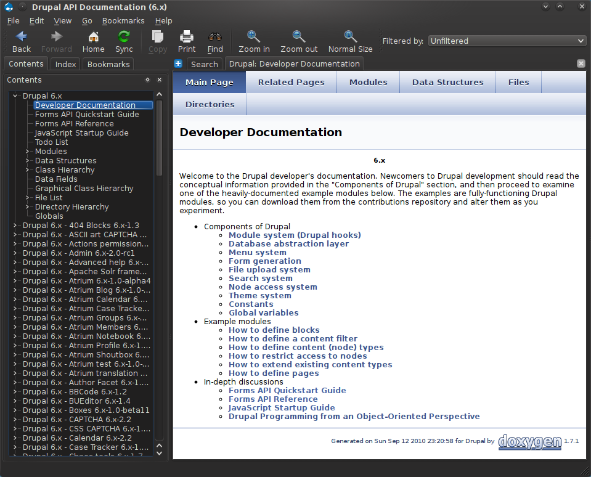Expand the Data Structures tree node
This screenshot has width=591, height=477.
[28, 160]
